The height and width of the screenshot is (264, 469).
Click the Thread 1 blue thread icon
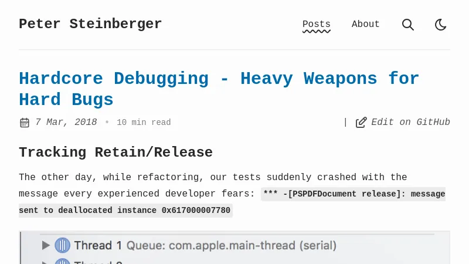pyautogui.click(x=62, y=245)
